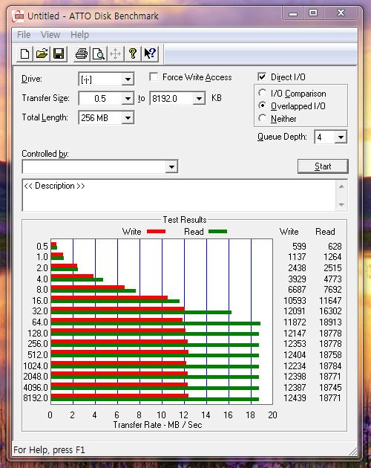Click the Description scrollbar up arrow
This screenshot has height=468, width=371.
tap(342, 187)
